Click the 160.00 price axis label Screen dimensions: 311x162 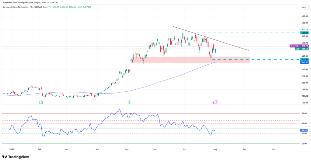coord(304,103)
